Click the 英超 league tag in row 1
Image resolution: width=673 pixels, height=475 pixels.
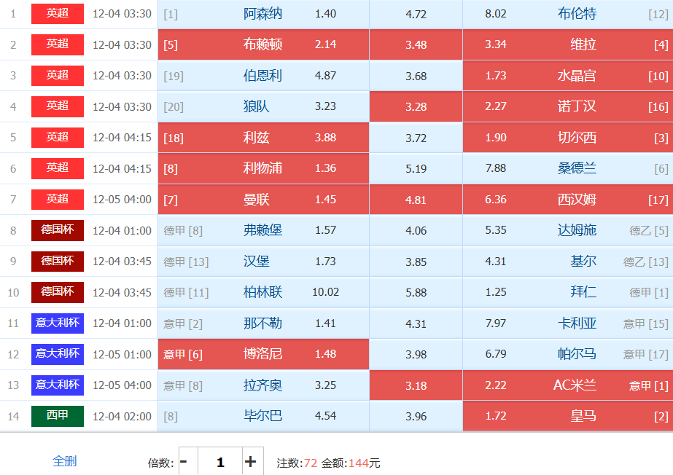click(x=58, y=13)
